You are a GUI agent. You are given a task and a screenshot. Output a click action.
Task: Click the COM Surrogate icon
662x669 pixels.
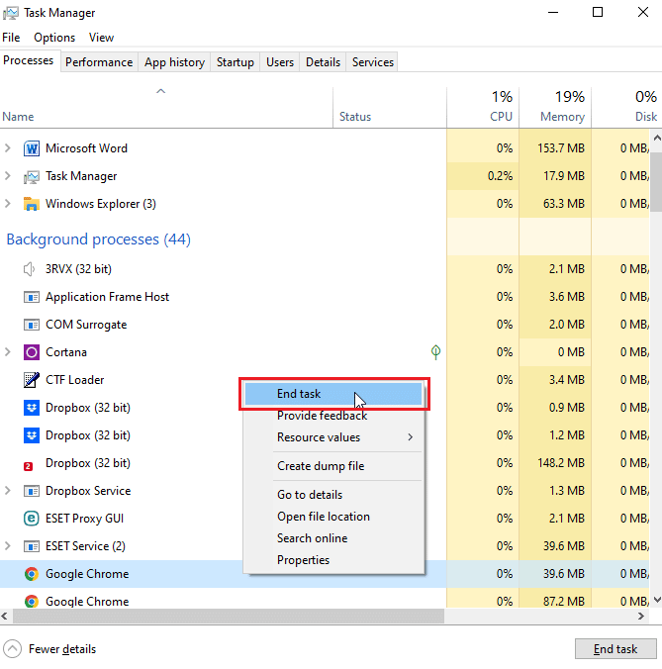coord(31,325)
